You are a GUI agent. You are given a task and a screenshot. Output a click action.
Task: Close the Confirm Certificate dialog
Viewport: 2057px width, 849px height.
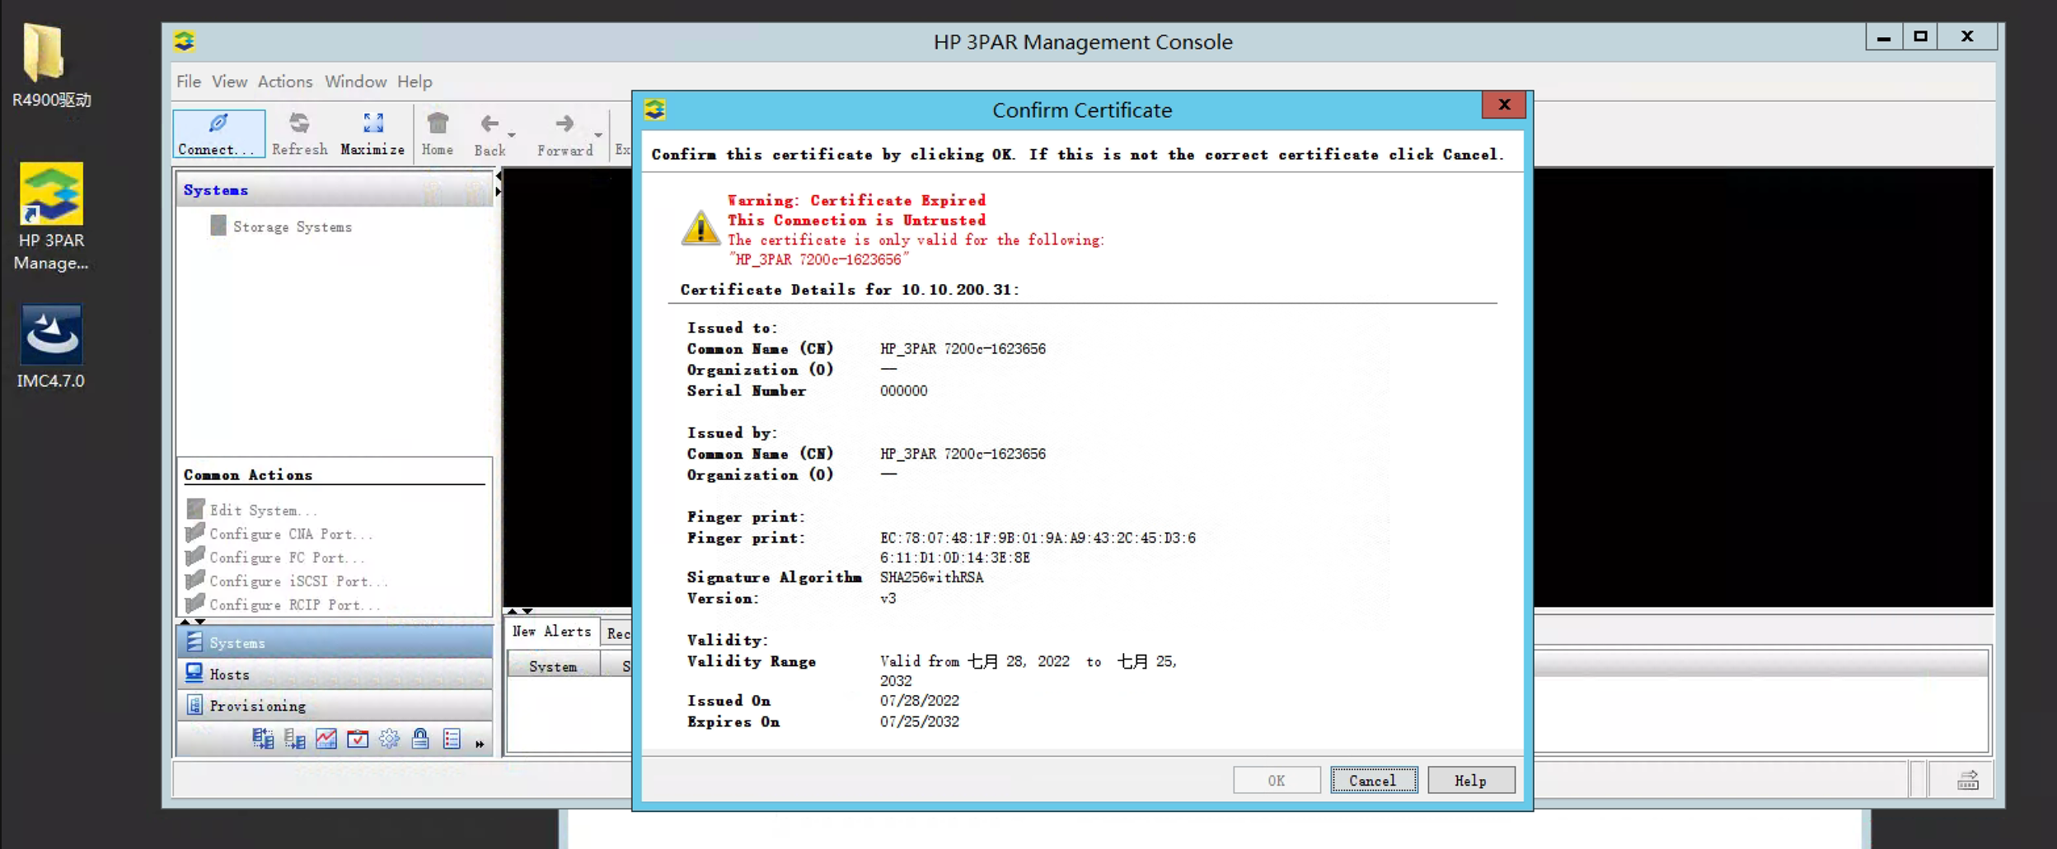pyautogui.click(x=1504, y=105)
